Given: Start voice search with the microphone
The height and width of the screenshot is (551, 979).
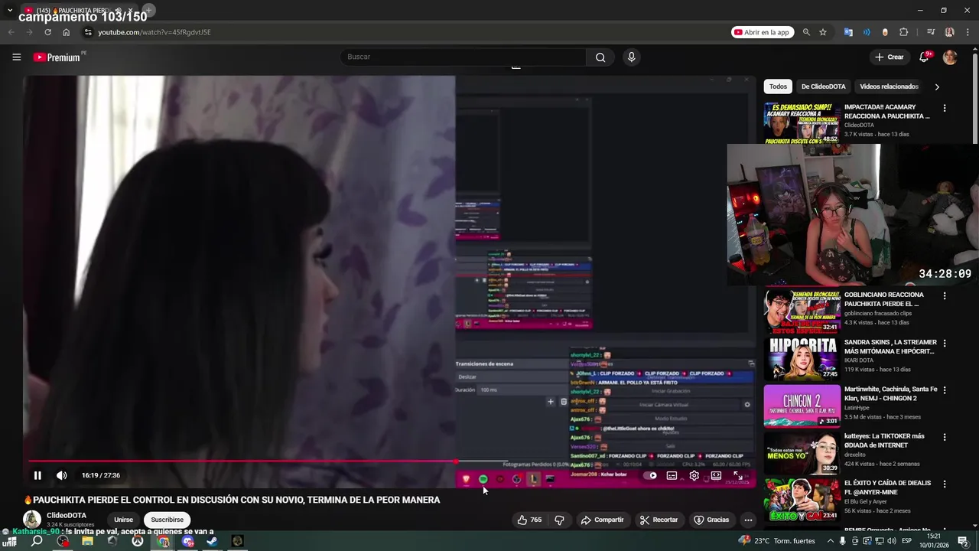Looking at the screenshot, I should (631, 57).
